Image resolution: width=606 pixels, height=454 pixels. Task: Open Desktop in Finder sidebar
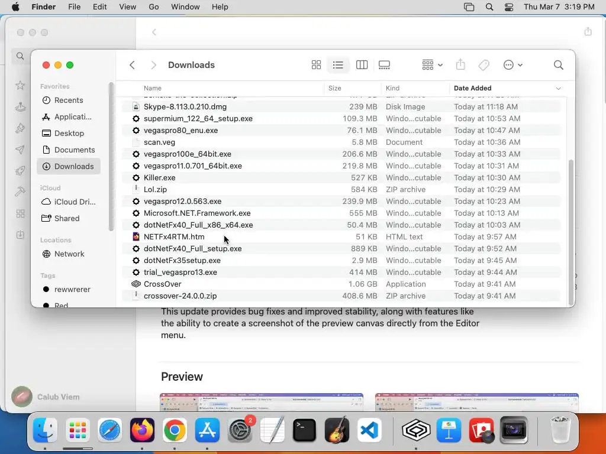(x=69, y=133)
